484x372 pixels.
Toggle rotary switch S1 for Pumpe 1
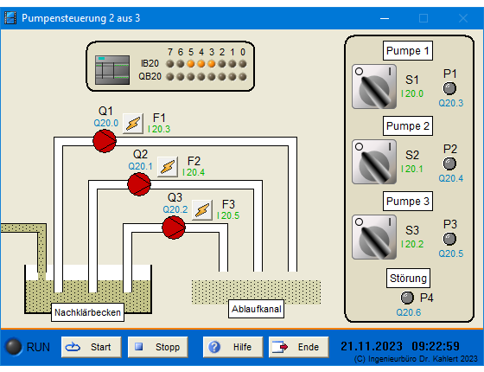(x=374, y=87)
